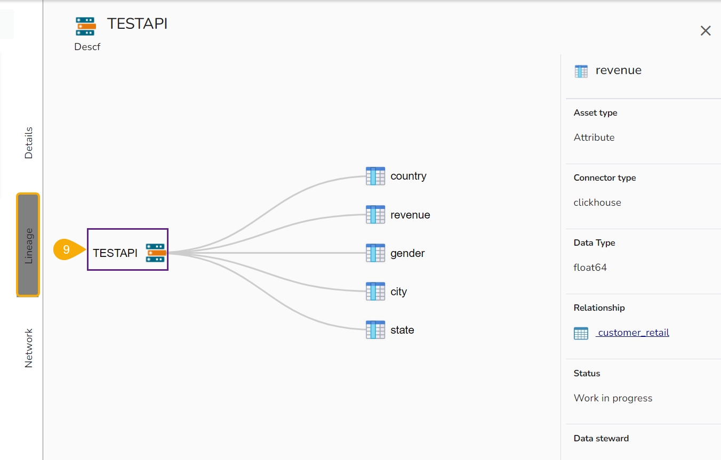Switch to the Details tab

click(x=29, y=142)
